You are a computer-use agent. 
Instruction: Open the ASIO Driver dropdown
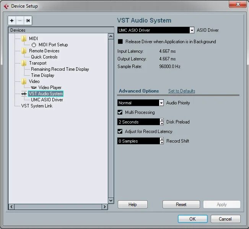pyautogui.click(x=192, y=30)
